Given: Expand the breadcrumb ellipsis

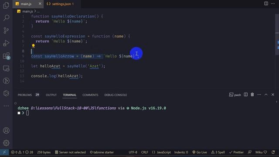Looking at the screenshot, I should click(38, 11).
